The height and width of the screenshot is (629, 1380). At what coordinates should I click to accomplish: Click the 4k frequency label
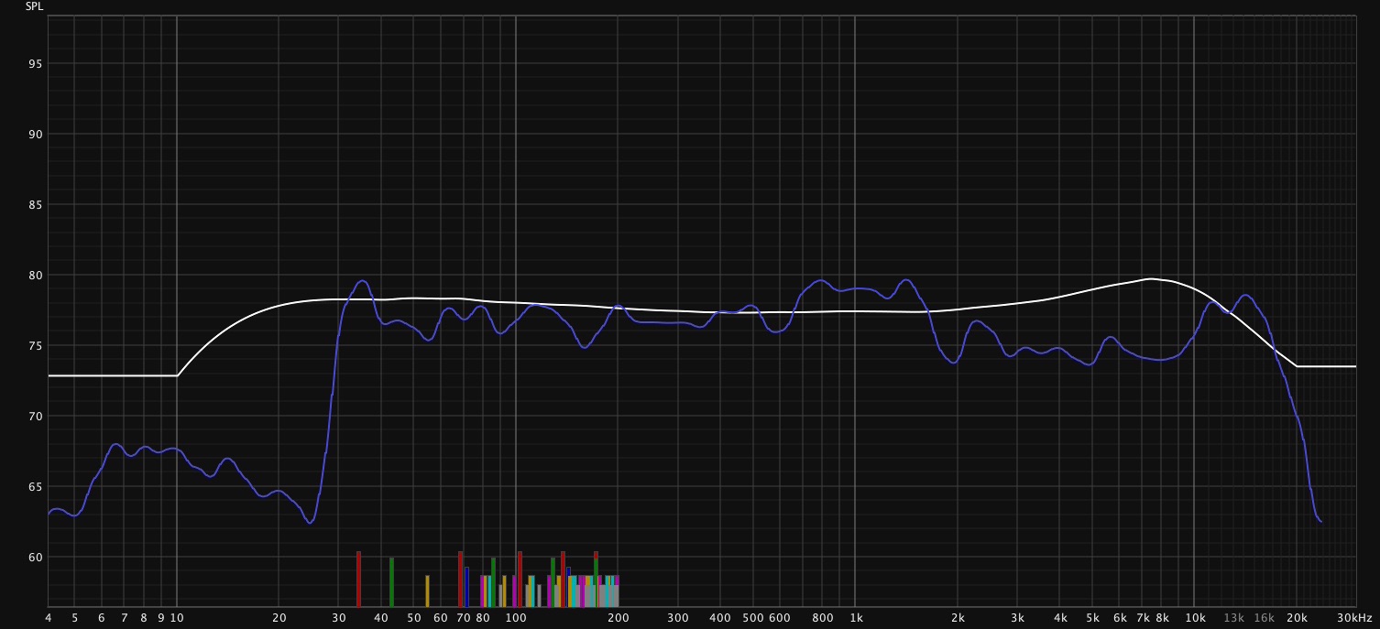click(1060, 618)
